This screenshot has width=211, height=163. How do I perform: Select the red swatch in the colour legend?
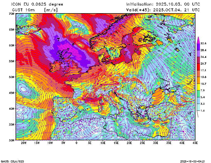[198, 67]
